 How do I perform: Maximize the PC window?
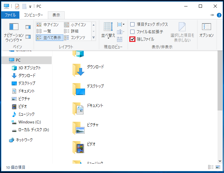point(200,6)
